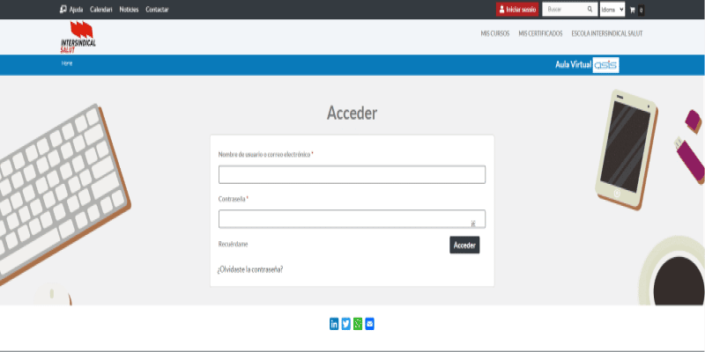Click the search magnifier icon
705x352 pixels.
(x=590, y=10)
